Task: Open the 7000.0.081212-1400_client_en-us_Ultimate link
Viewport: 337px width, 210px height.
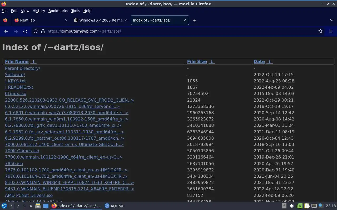Action: (x=64, y=144)
